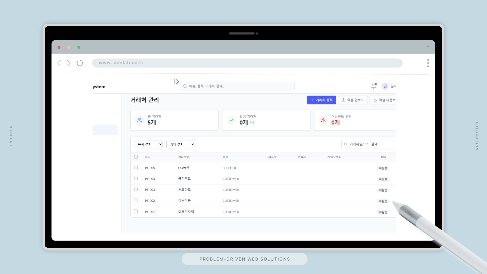487x274 pixels.
Task: Click the user avatar circle 김
Action: click(x=385, y=86)
